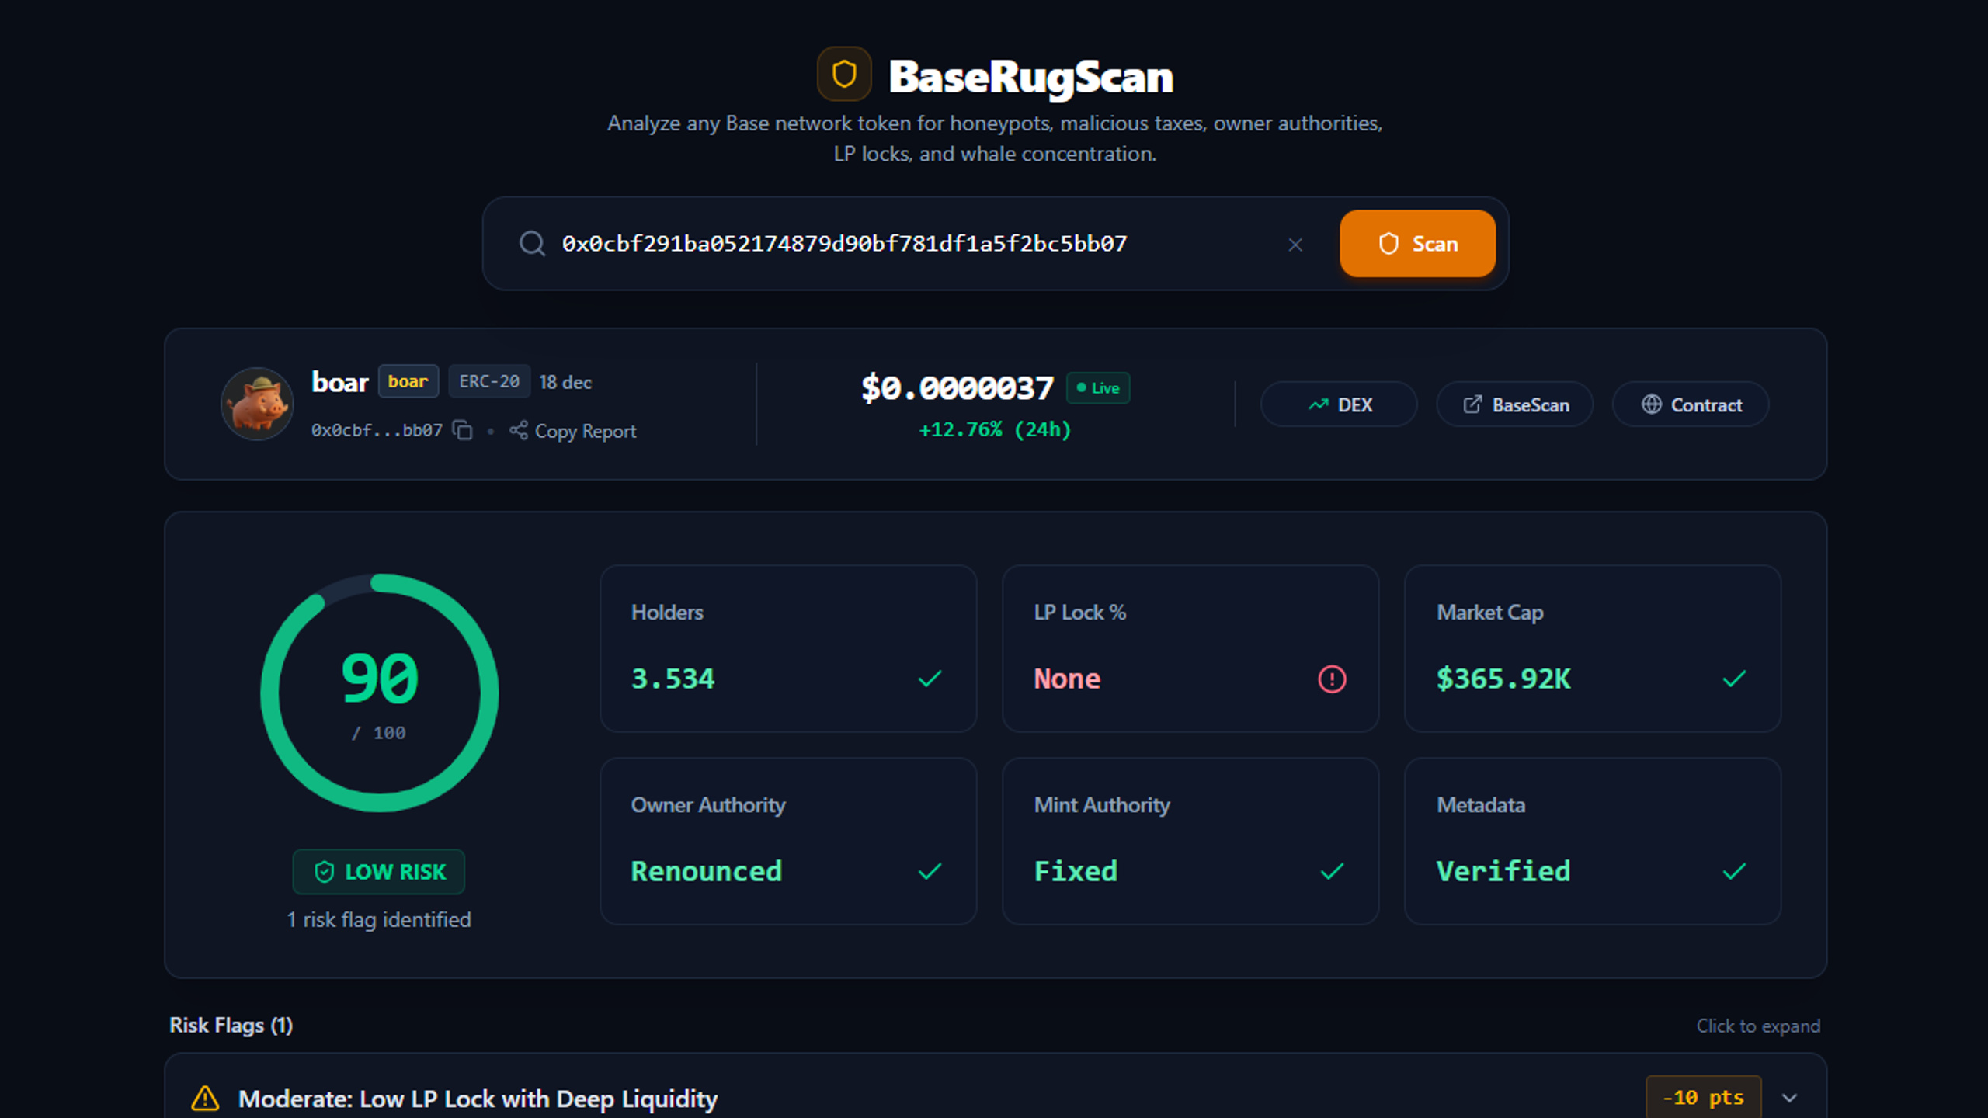Click the Market Cap checkmark icon
Image resolution: width=1988 pixels, height=1118 pixels.
pos(1734,679)
